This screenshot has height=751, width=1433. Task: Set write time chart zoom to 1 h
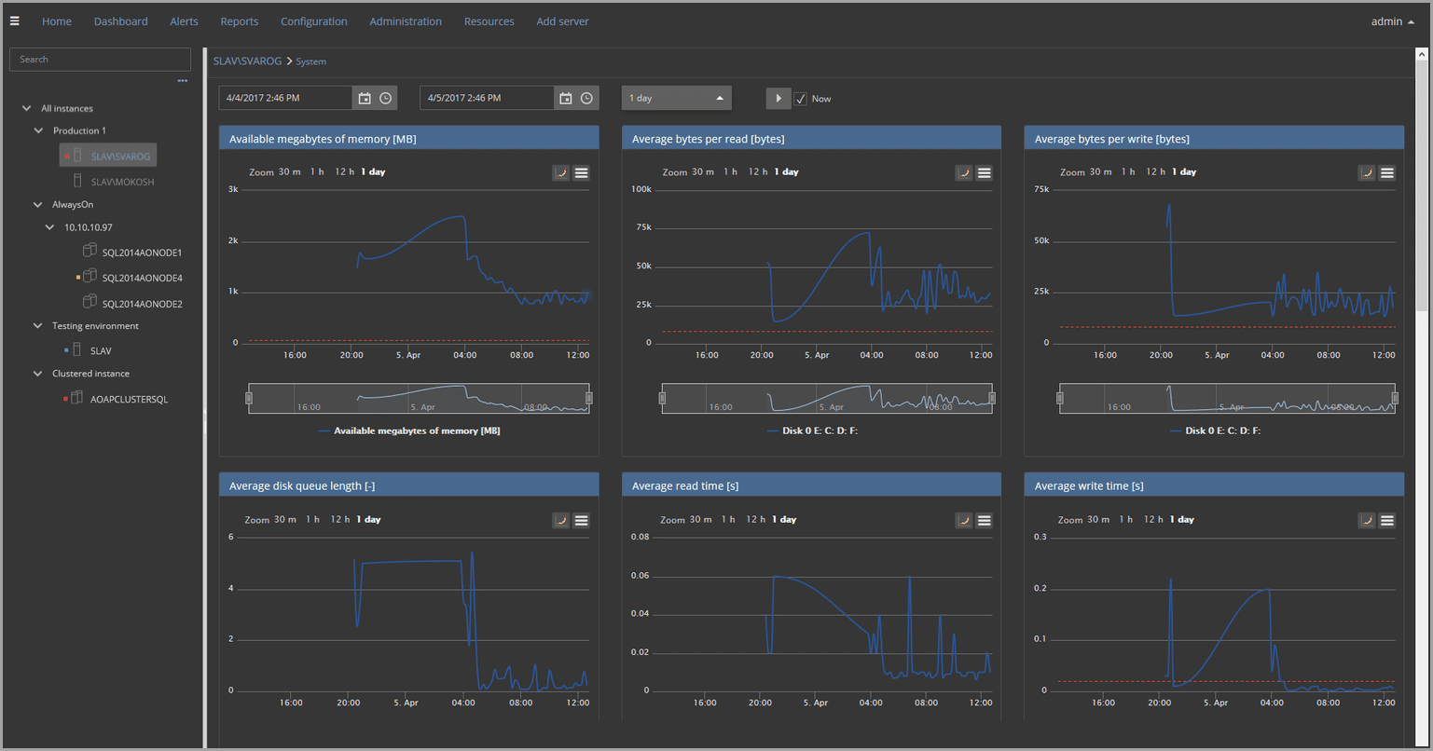click(x=1127, y=519)
